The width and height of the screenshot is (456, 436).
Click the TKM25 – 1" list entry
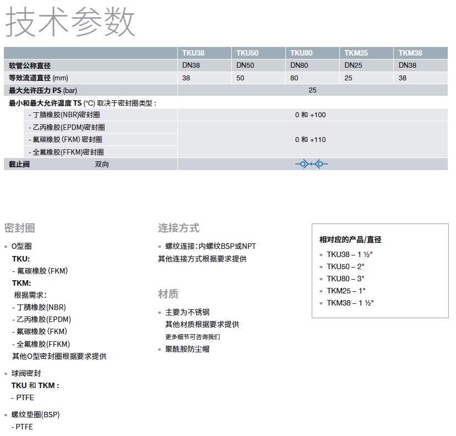click(x=346, y=291)
